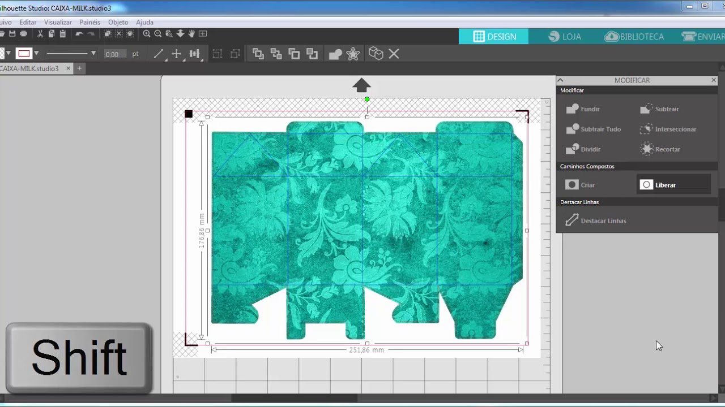Click the X delete icon in toolbar
The image size is (725, 407).
pyautogui.click(x=394, y=54)
